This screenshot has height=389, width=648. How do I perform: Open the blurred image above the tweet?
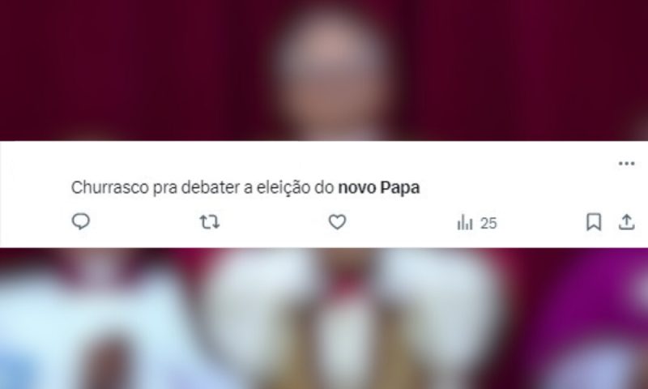coord(324,71)
